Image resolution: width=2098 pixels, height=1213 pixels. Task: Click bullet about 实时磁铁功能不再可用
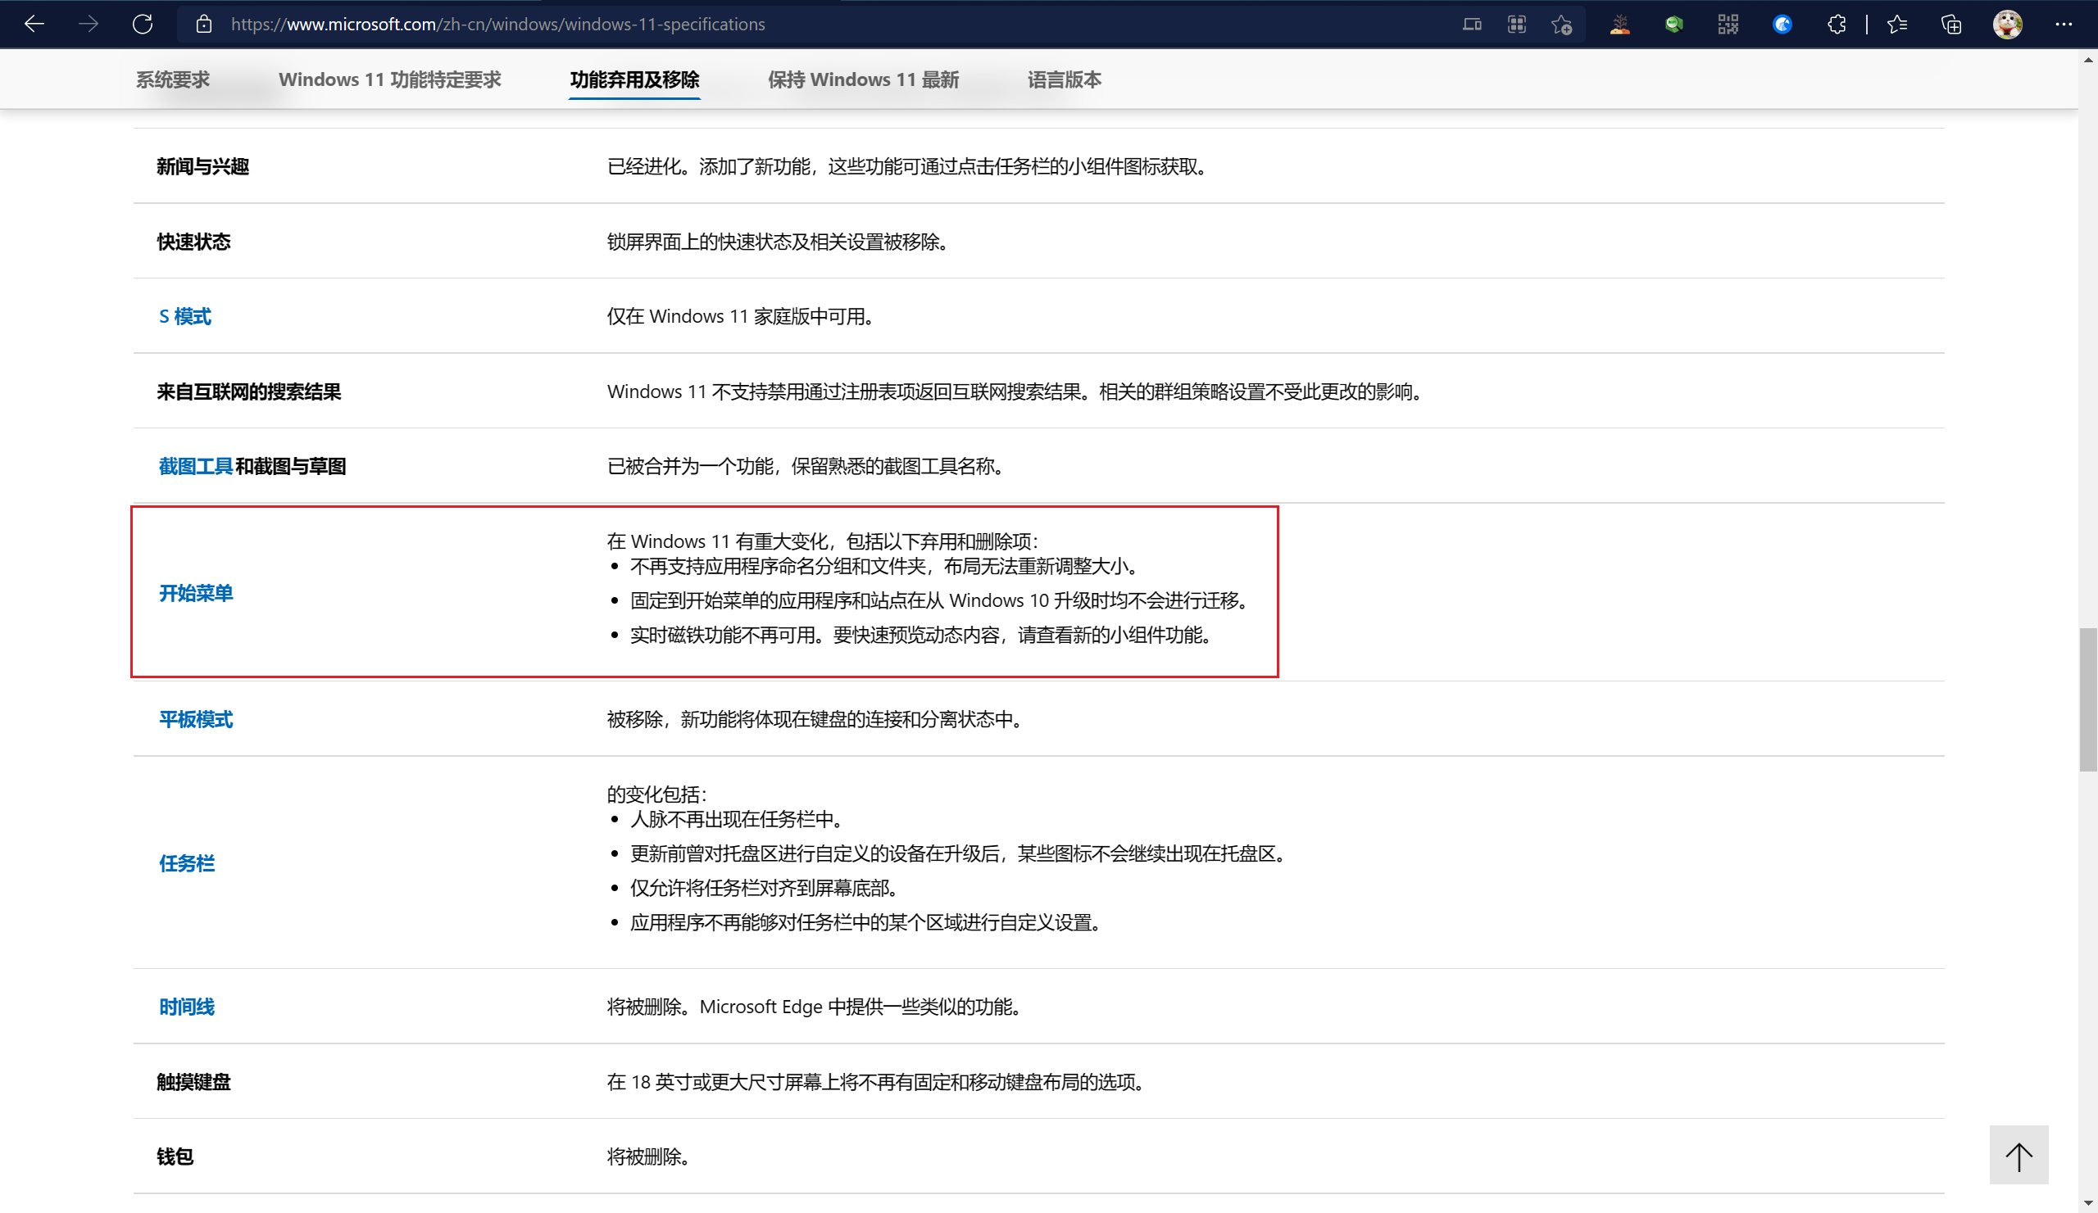pyautogui.click(x=920, y=635)
